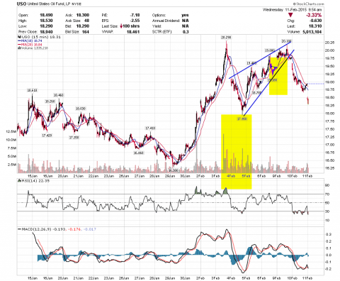Viewport: 340px width, 281px height.
Task: Click the P/E value -7.18
Action: [x=135, y=15]
